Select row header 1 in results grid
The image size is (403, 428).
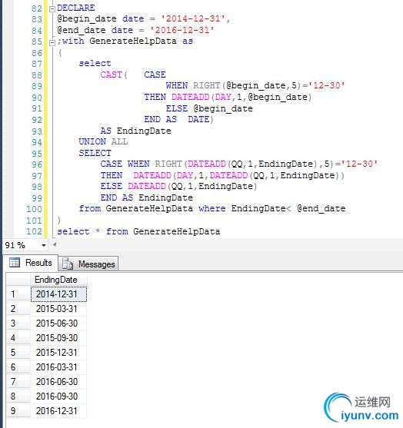18,294
